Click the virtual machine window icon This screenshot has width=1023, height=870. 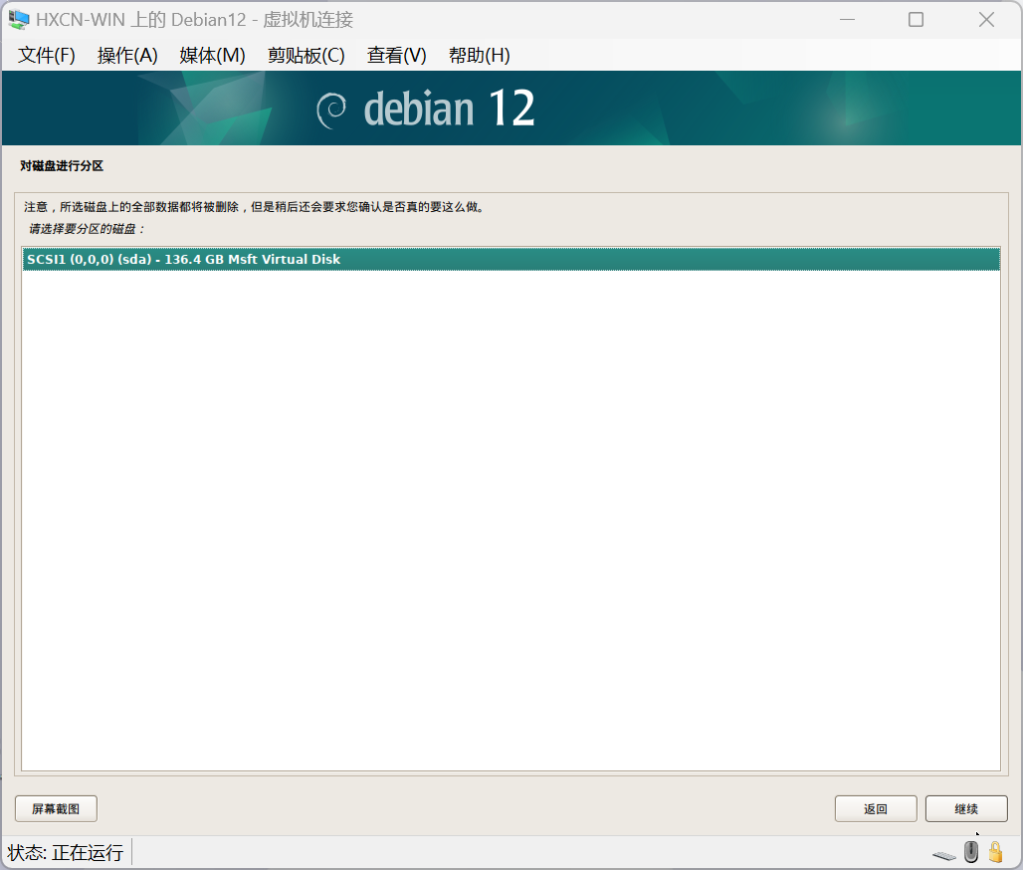18,20
